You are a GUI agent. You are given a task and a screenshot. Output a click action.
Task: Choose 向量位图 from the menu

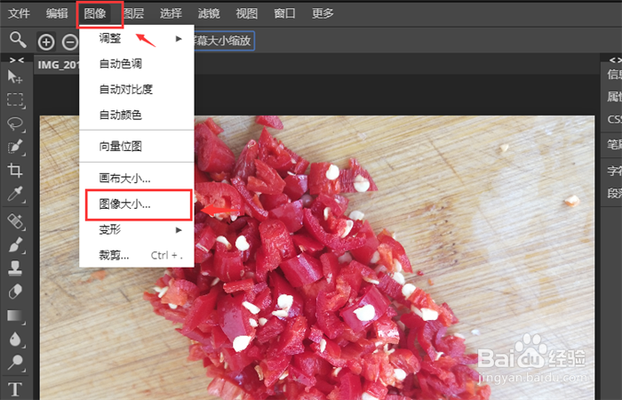(137, 147)
